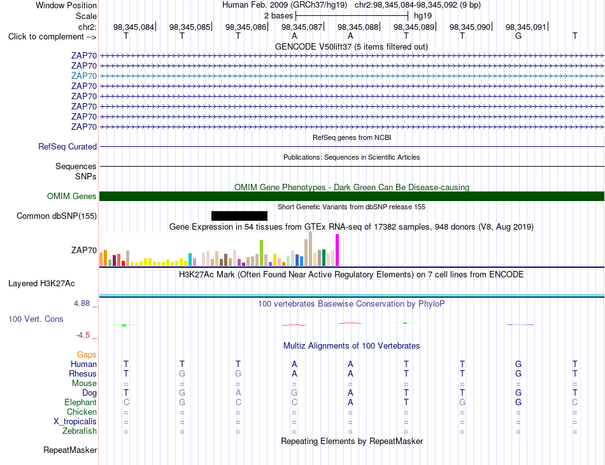Open GENCODE V50lift37 track title
Screen dimensions: 605x465
click(x=352, y=46)
